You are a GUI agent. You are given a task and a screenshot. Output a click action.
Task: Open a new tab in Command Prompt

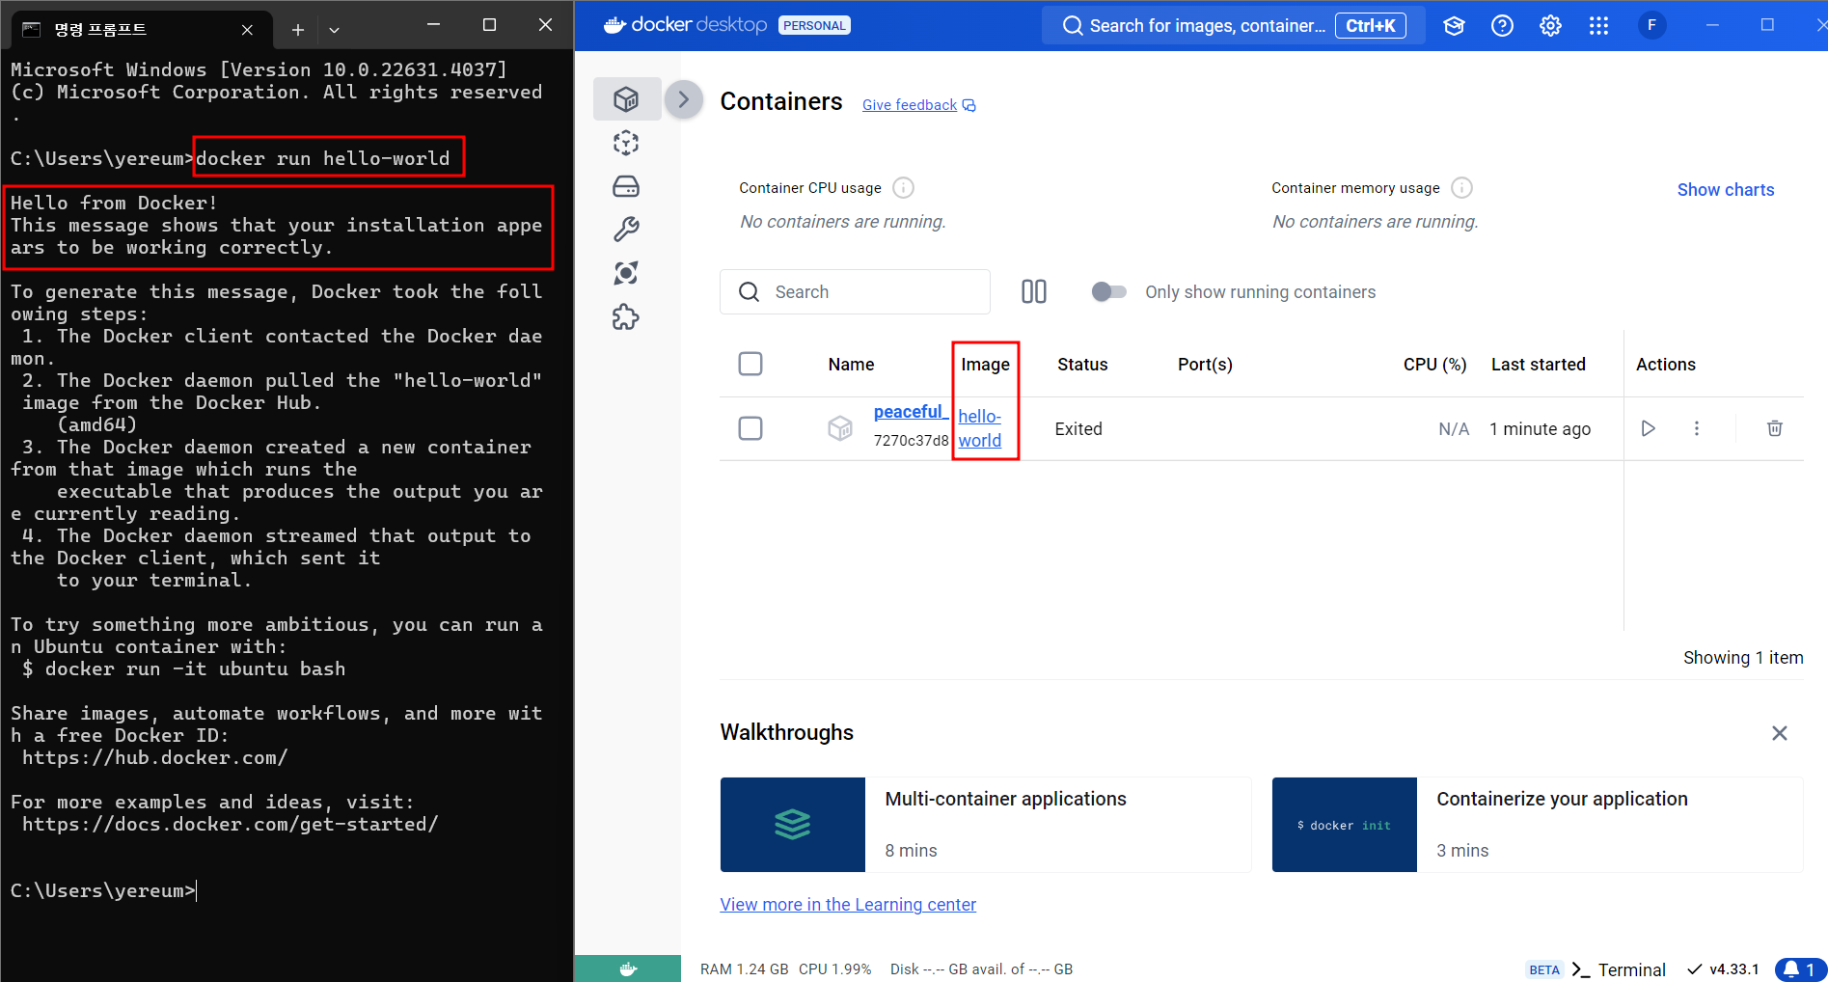(x=298, y=30)
